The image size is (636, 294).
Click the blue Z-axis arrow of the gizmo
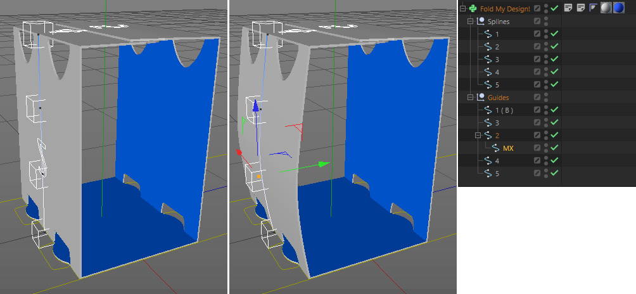tap(255, 105)
